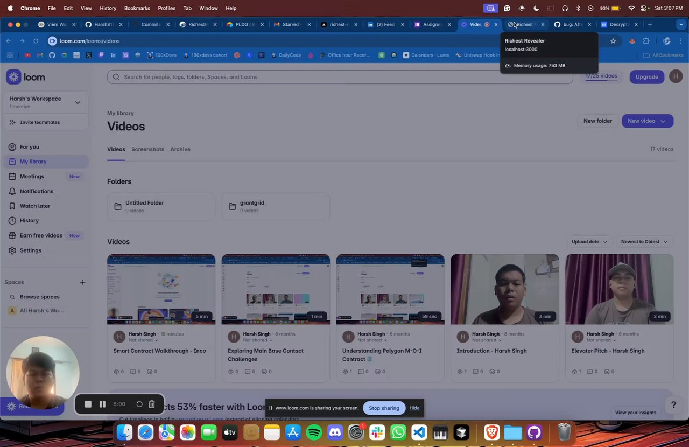Restart the recording with the undo icon
689x447 pixels.
coord(139,404)
